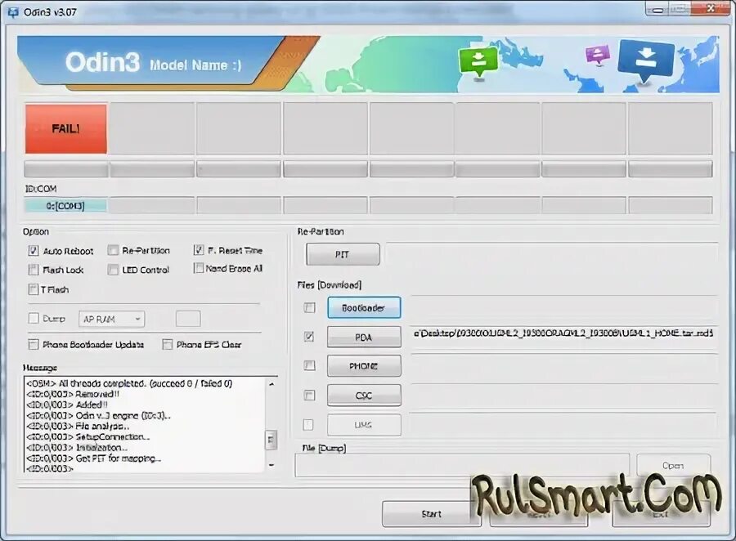Image resolution: width=736 pixels, height=541 pixels.
Task: Click the purple download marker icon in banner
Action: [597, 55]
